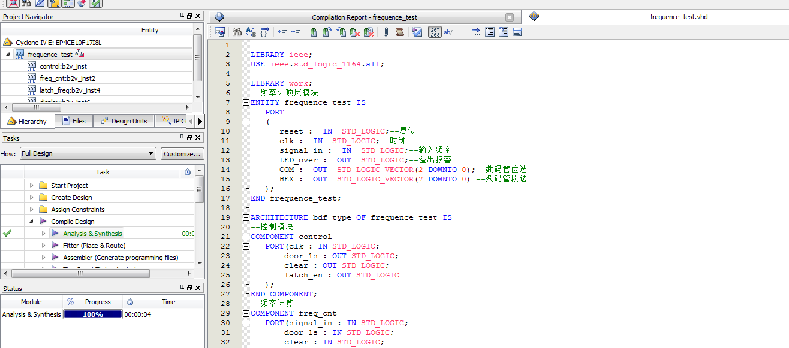789x348 pixels.
Task: Click the Find and Replace icon
Action: coord(251,32)
